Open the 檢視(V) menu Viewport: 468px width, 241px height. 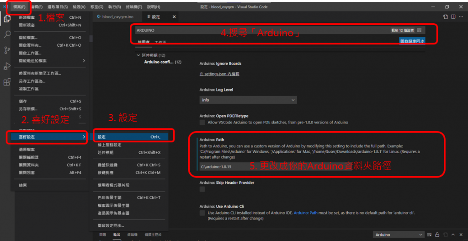click(79, 7)
